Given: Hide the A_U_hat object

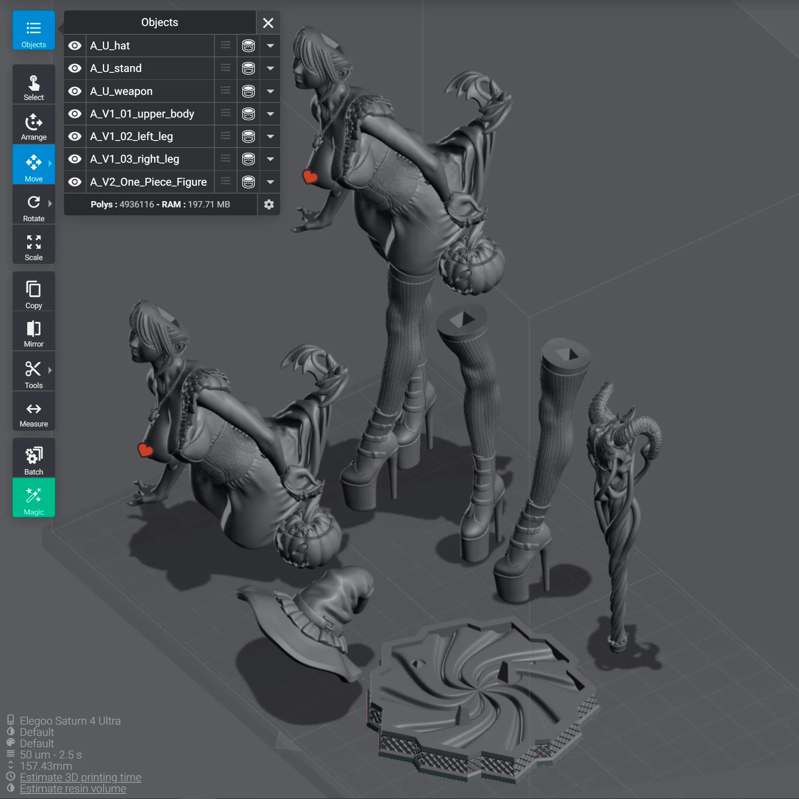Looking at the screenshot, I should 75,46.
